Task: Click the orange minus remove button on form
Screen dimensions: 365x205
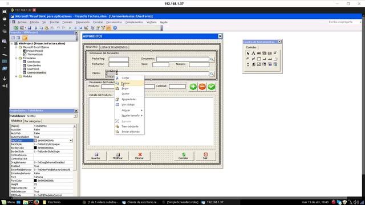Action: point(202,87)
